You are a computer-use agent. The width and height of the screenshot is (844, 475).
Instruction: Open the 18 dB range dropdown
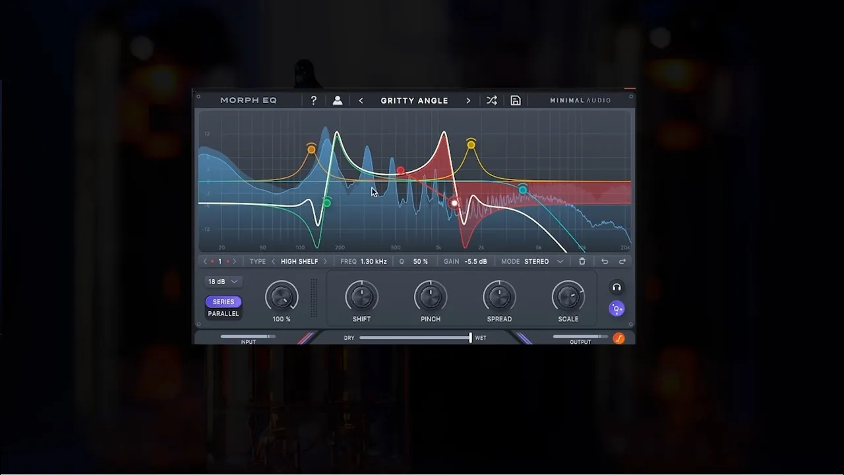223,282
